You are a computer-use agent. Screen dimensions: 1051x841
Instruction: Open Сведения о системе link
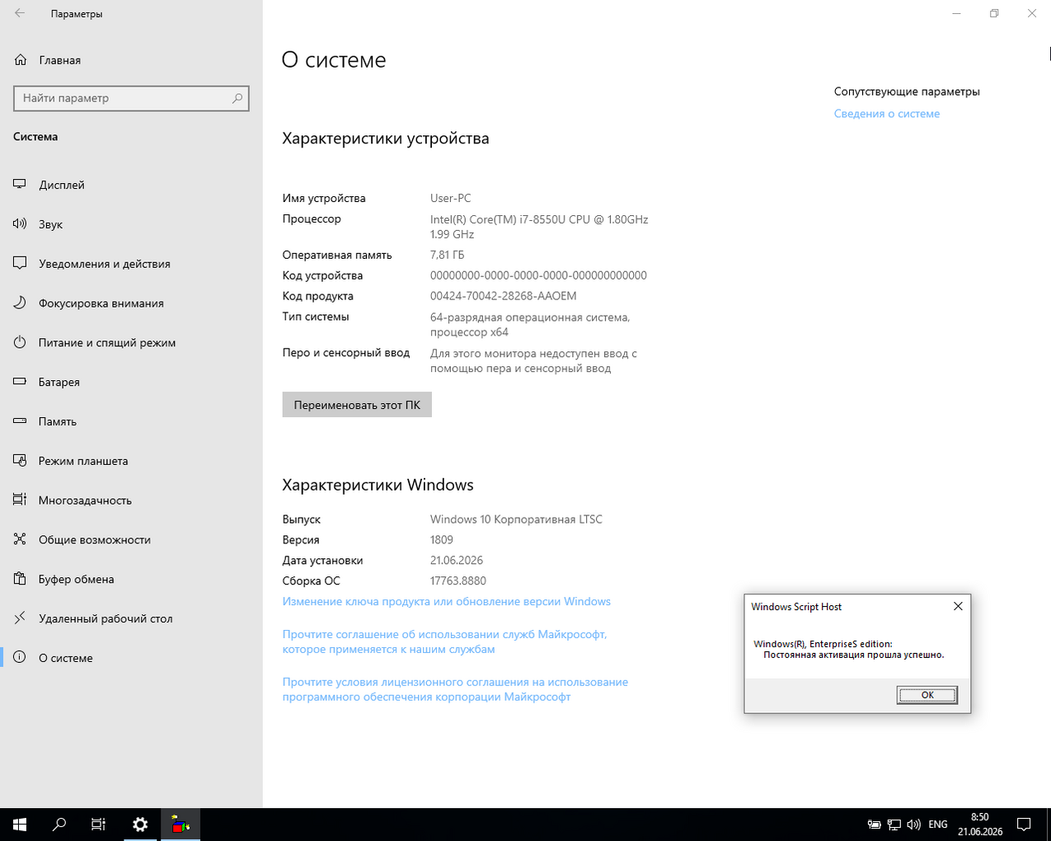[x=887, y=114]
